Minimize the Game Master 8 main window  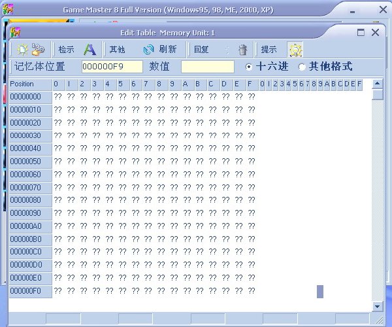coord(353,12)
